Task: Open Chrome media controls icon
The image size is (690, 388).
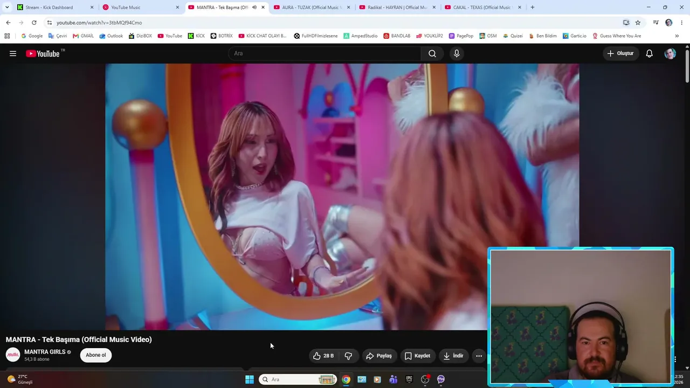Action: click(655, 23)
